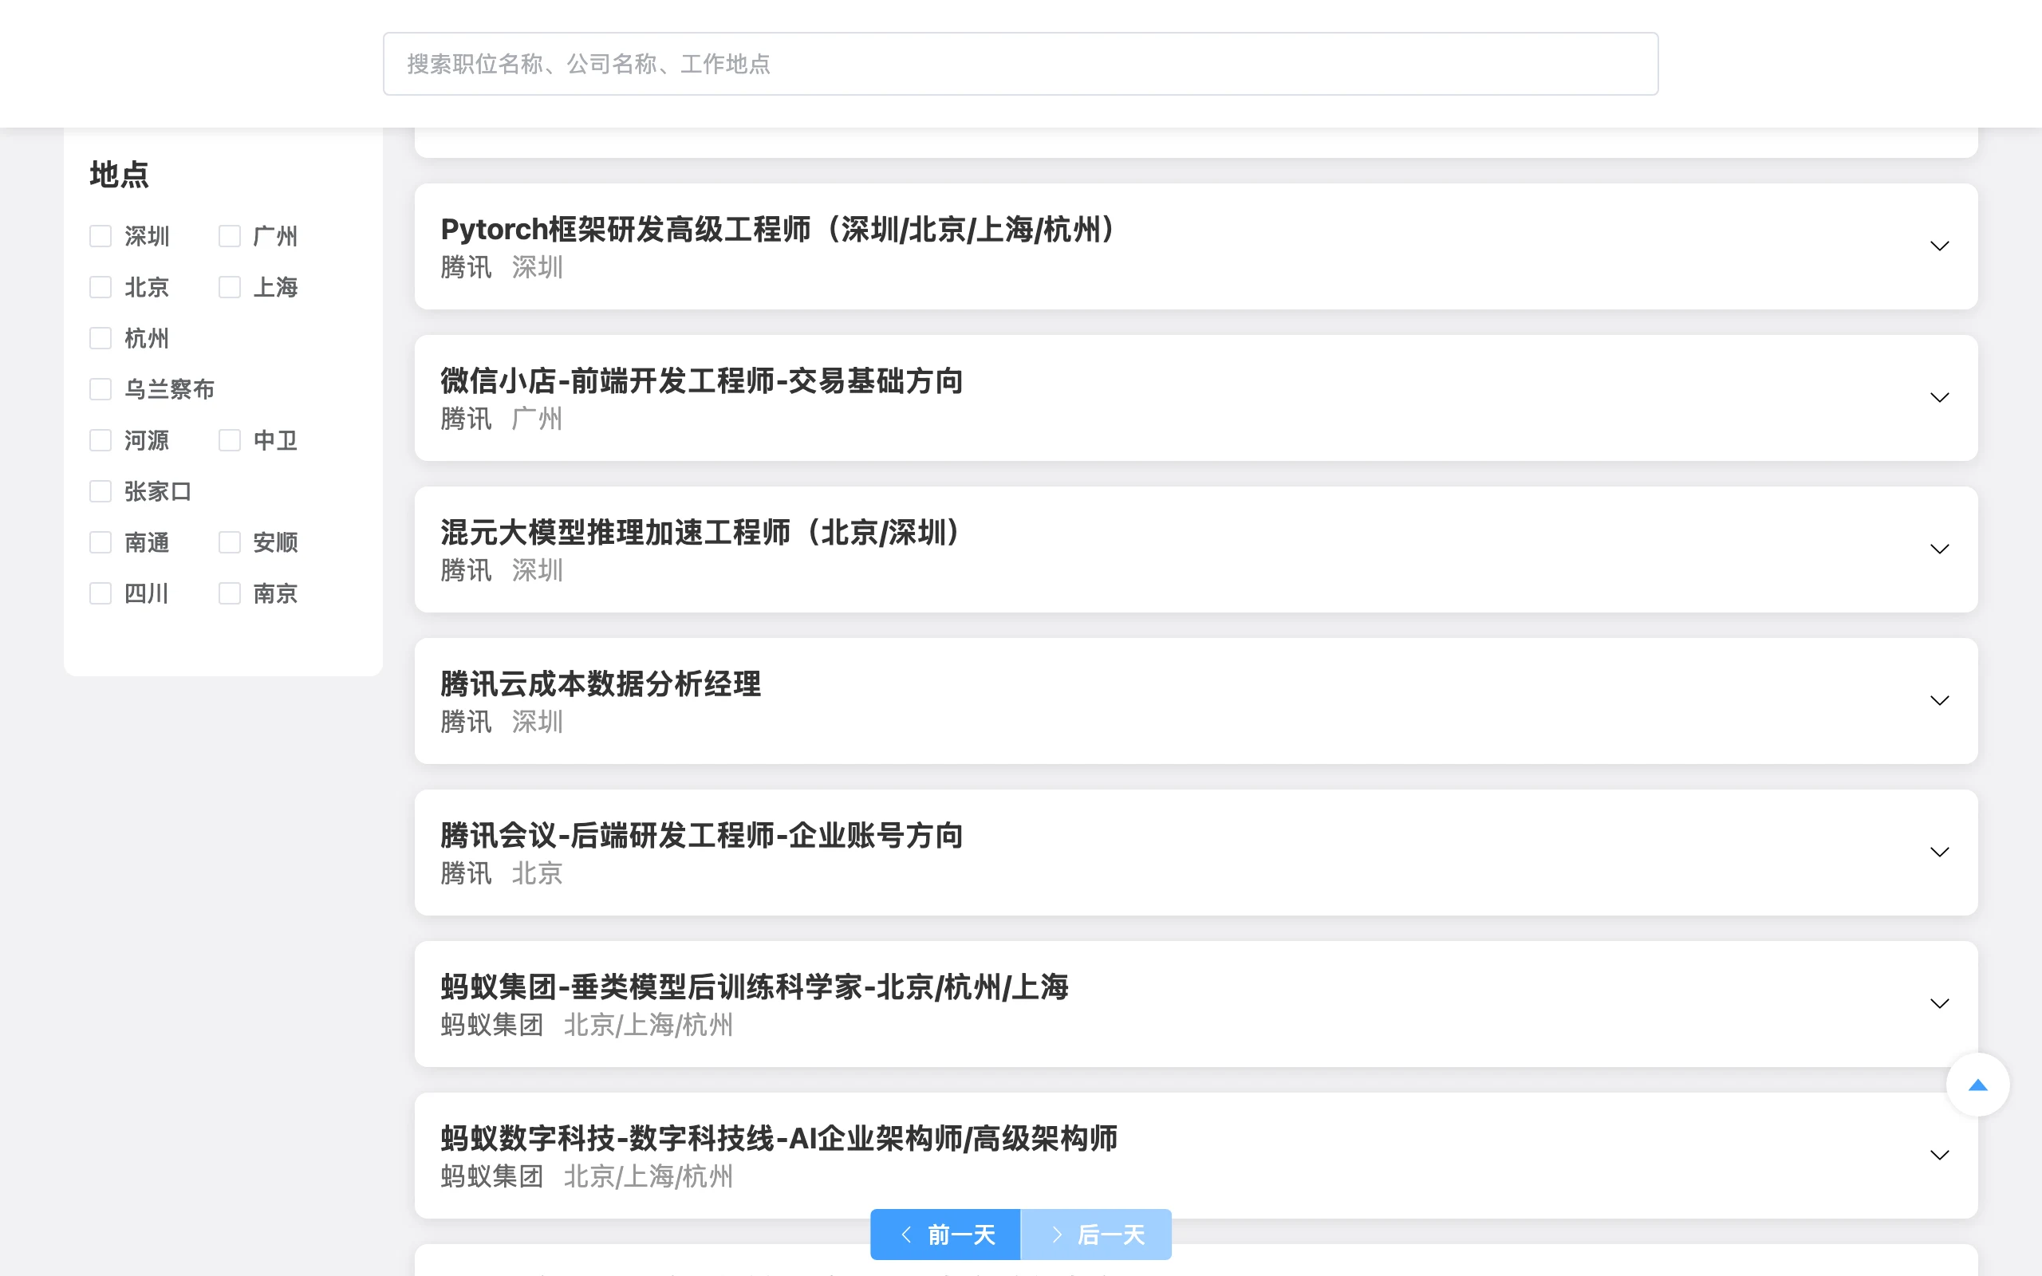Expand the AI企业架构师/高级架构师 job card
Viewport: 2042px width, 1276px height.
tap(1939, 1156)
